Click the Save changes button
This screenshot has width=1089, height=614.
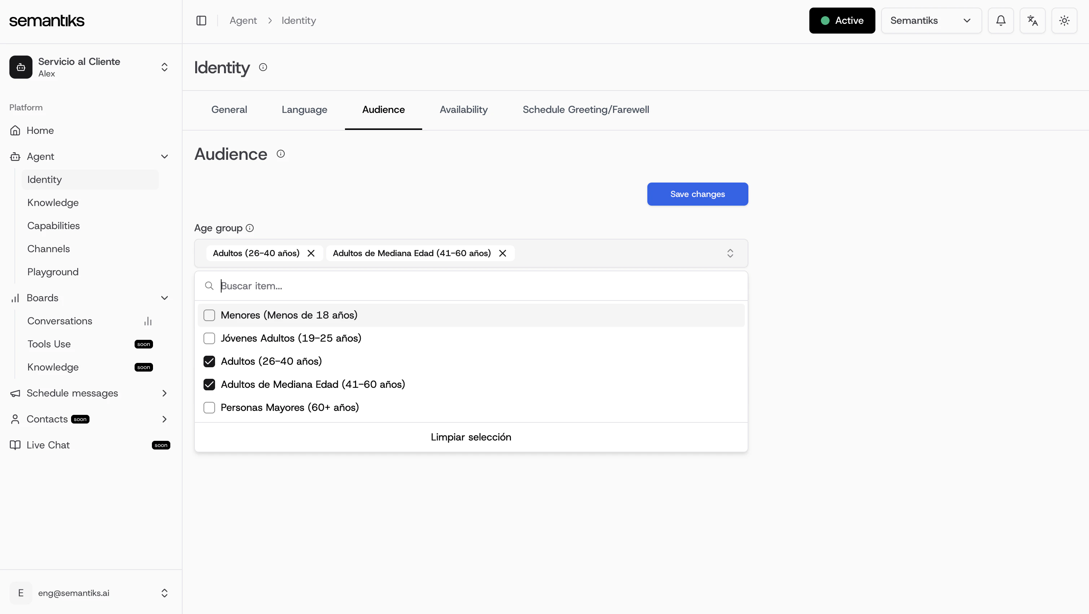[697, 194]
